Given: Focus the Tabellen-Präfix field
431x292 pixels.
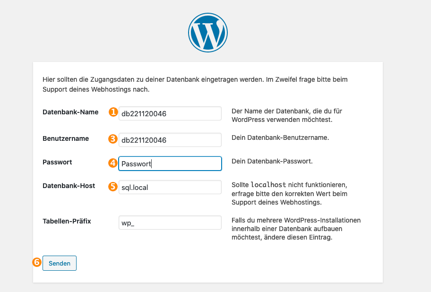Looking at the screenshot, I should 170,223.
